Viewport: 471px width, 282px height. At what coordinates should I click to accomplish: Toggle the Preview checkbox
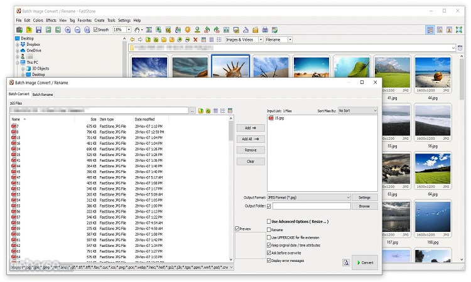pos(237,229)
